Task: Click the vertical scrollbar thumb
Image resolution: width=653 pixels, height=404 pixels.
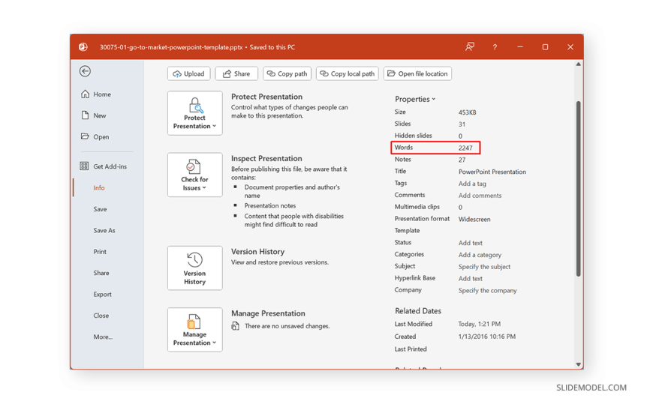Action: click(578, 187)
